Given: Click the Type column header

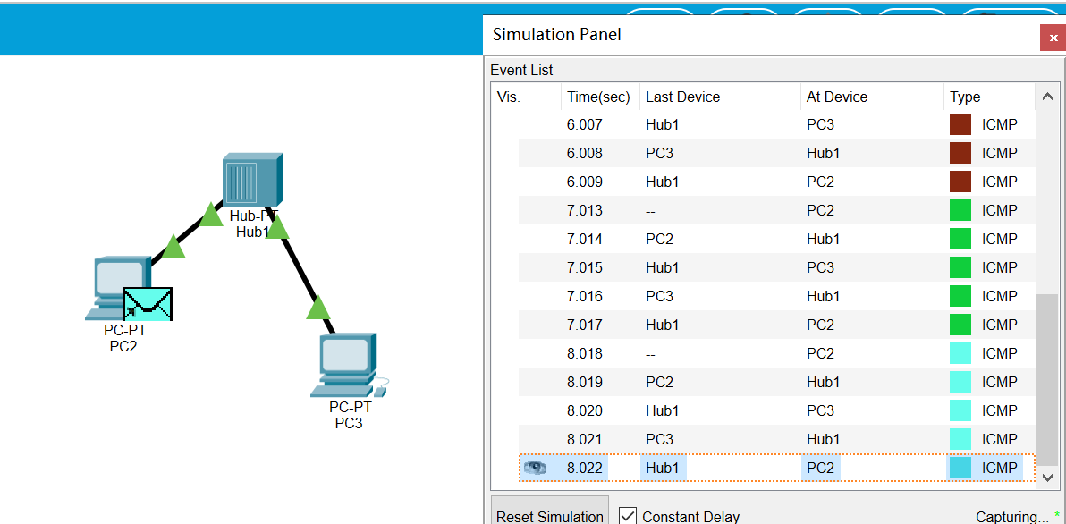Looking at the screenshot, I should 965,97.
